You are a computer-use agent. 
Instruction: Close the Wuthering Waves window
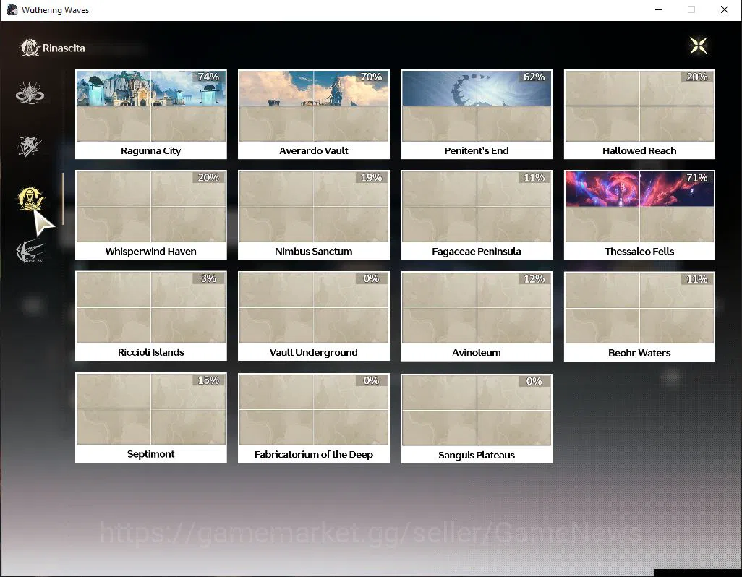tap(725, 9)
